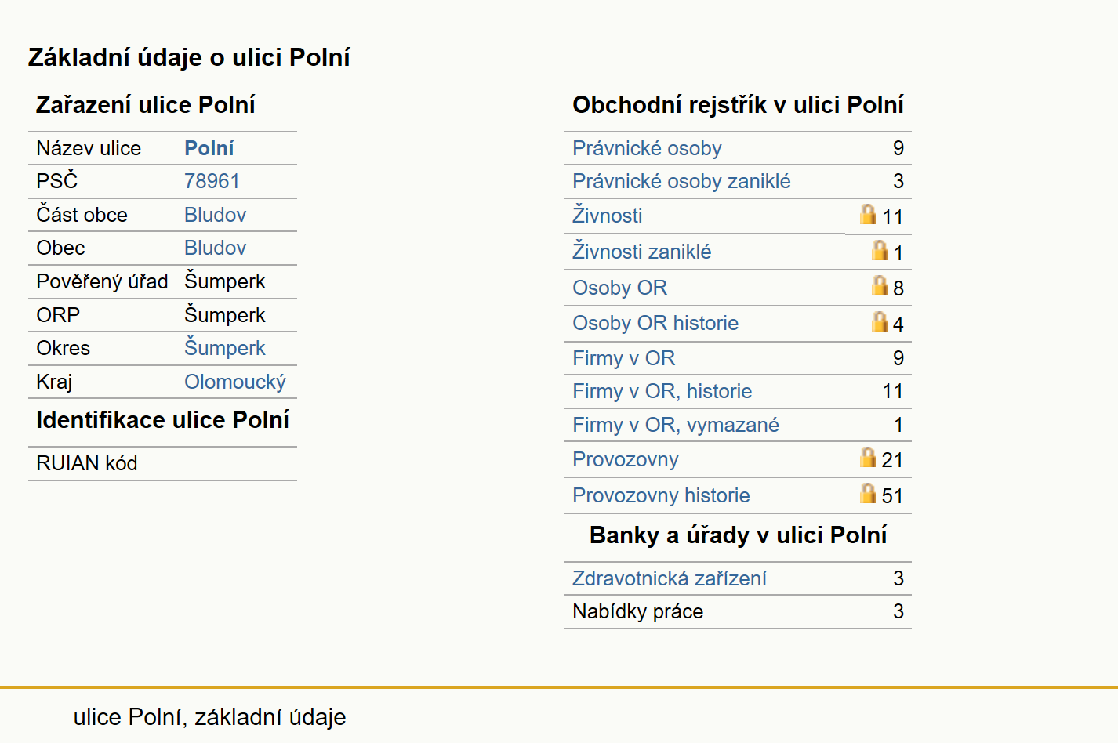The image size is (1118, 743).
Task: Open Zdravotnická zařízení link
Action: [670, 578]
